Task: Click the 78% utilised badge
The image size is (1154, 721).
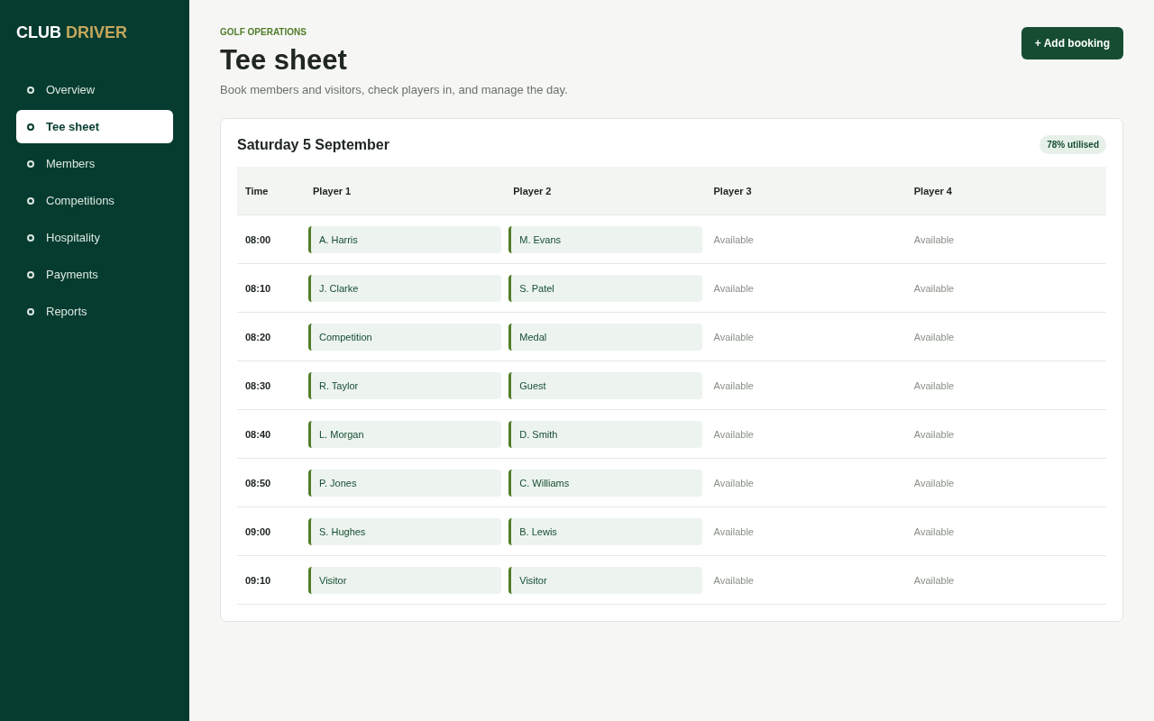Action: (1073, 144)
